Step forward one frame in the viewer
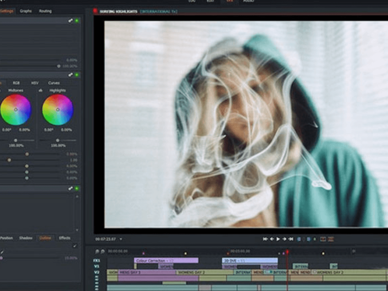The image size is (388, 291). point(284,239)
